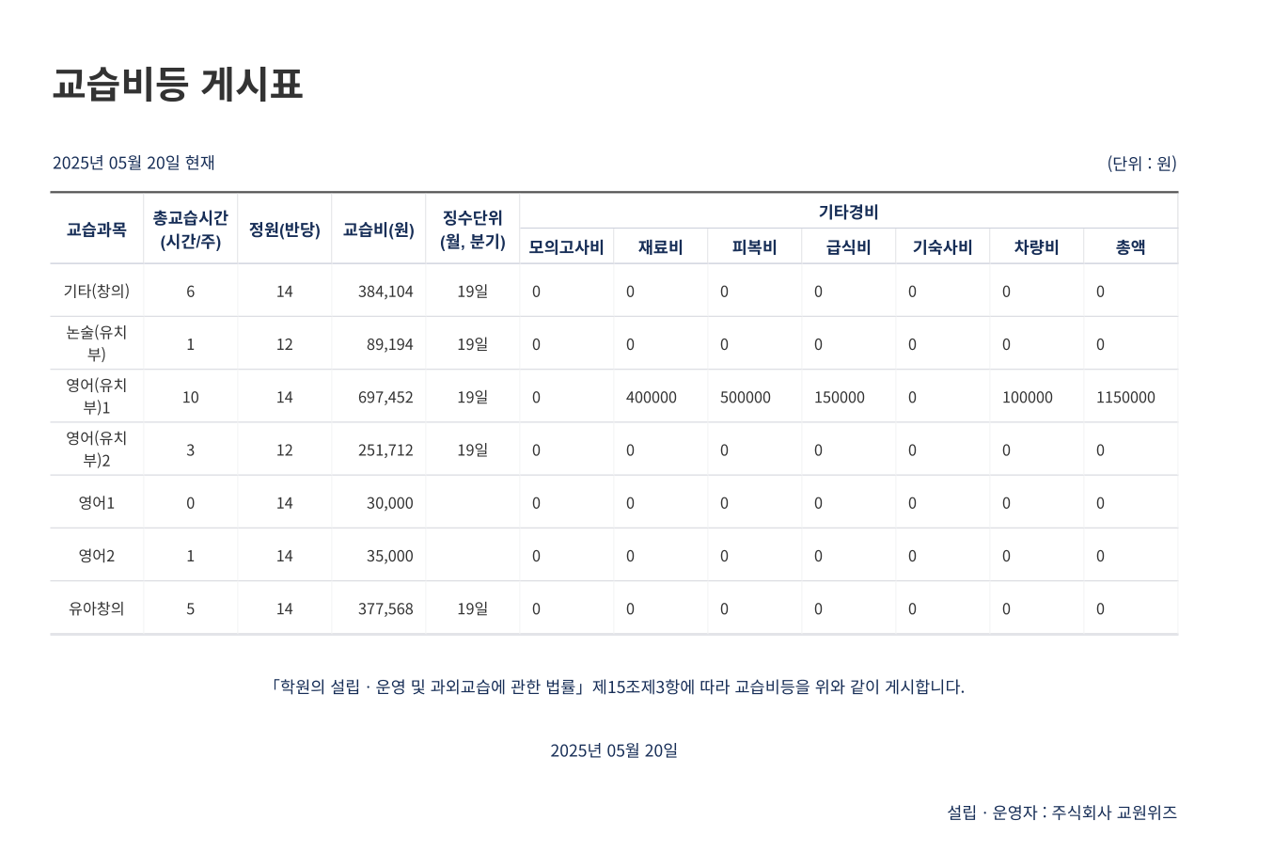Click the 정원(반당) column header
The image size is (1273, 868).
(284, 229)
